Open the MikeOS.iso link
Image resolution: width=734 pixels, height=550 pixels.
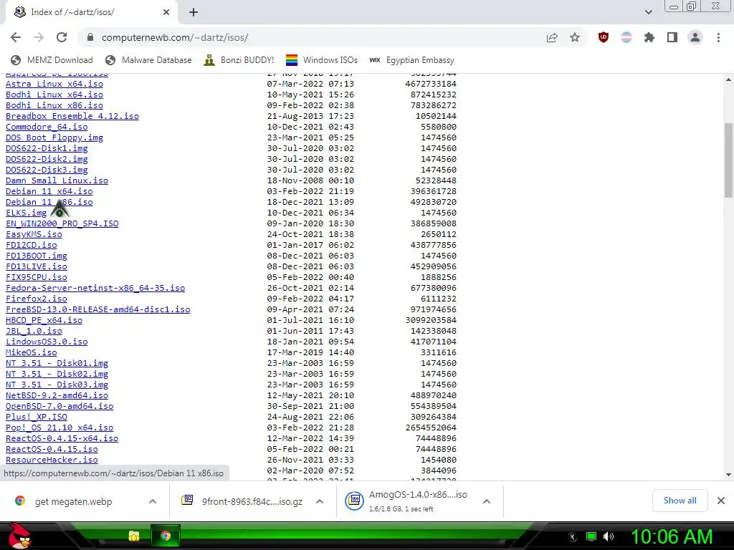tap(32, 352)
